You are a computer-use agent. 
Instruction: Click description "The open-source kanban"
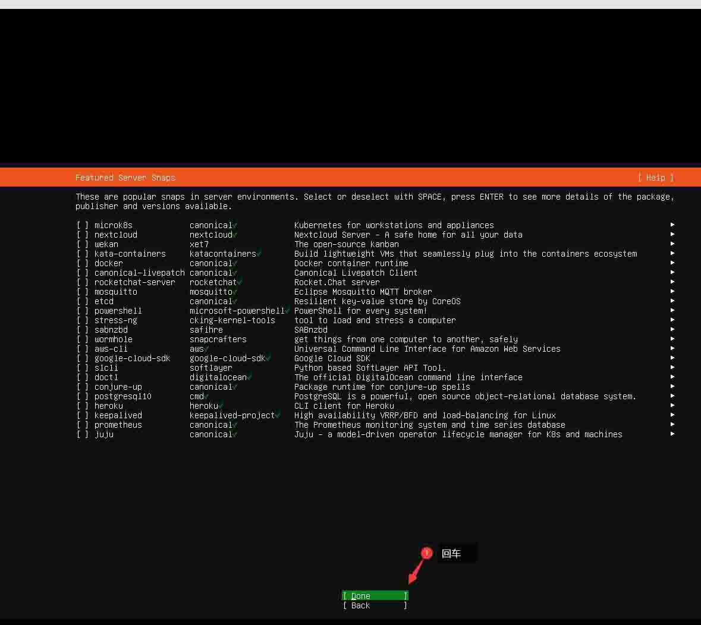pyautogui.click(x=347, y=244)
